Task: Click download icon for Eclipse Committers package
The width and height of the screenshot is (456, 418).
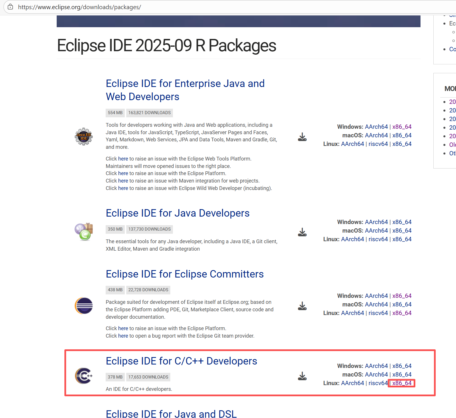Action: coord(302,306)
